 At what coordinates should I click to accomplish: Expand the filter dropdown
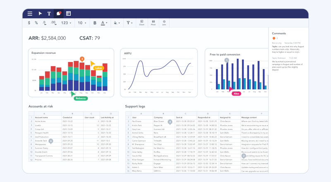[130, 23]
